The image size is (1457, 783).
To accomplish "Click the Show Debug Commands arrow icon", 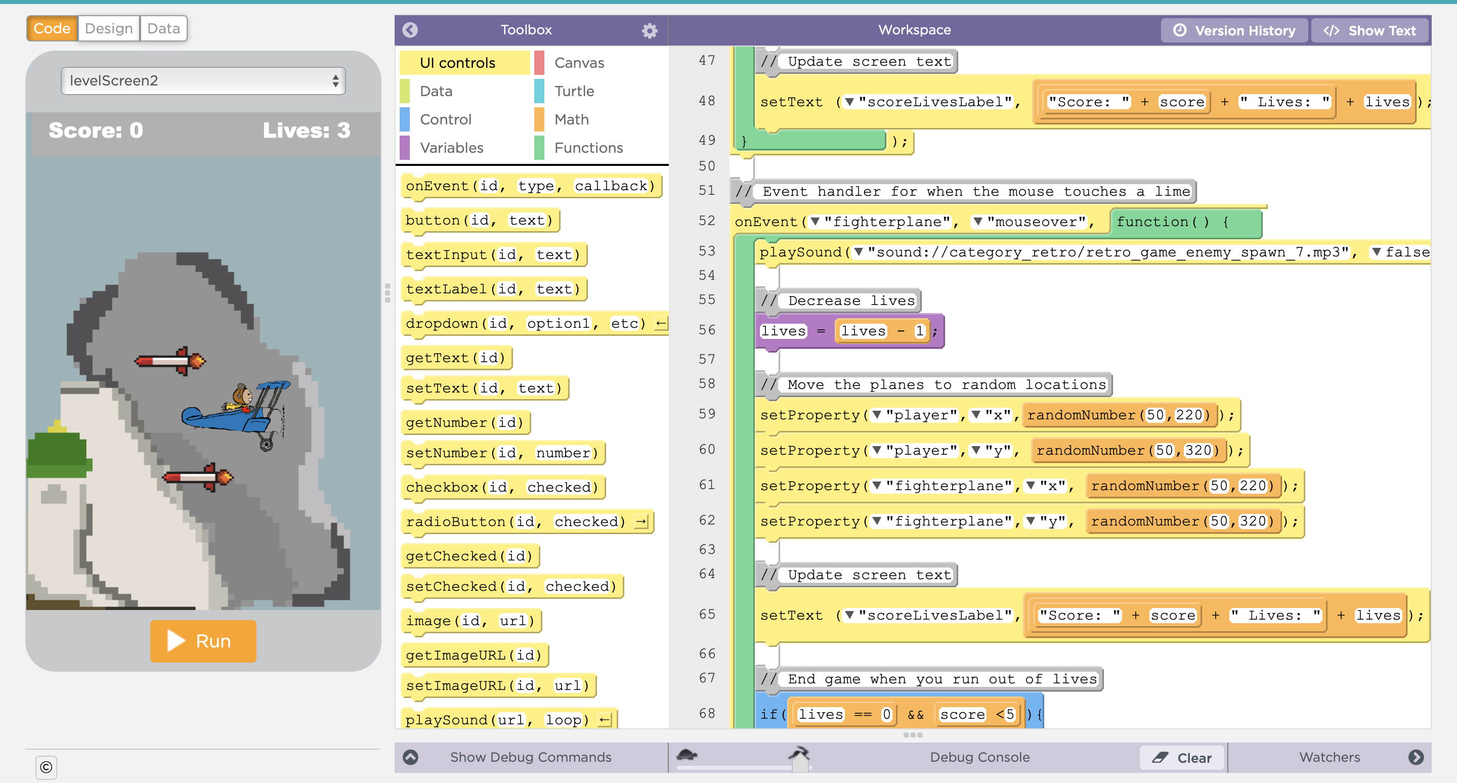I will pos(411,757).
